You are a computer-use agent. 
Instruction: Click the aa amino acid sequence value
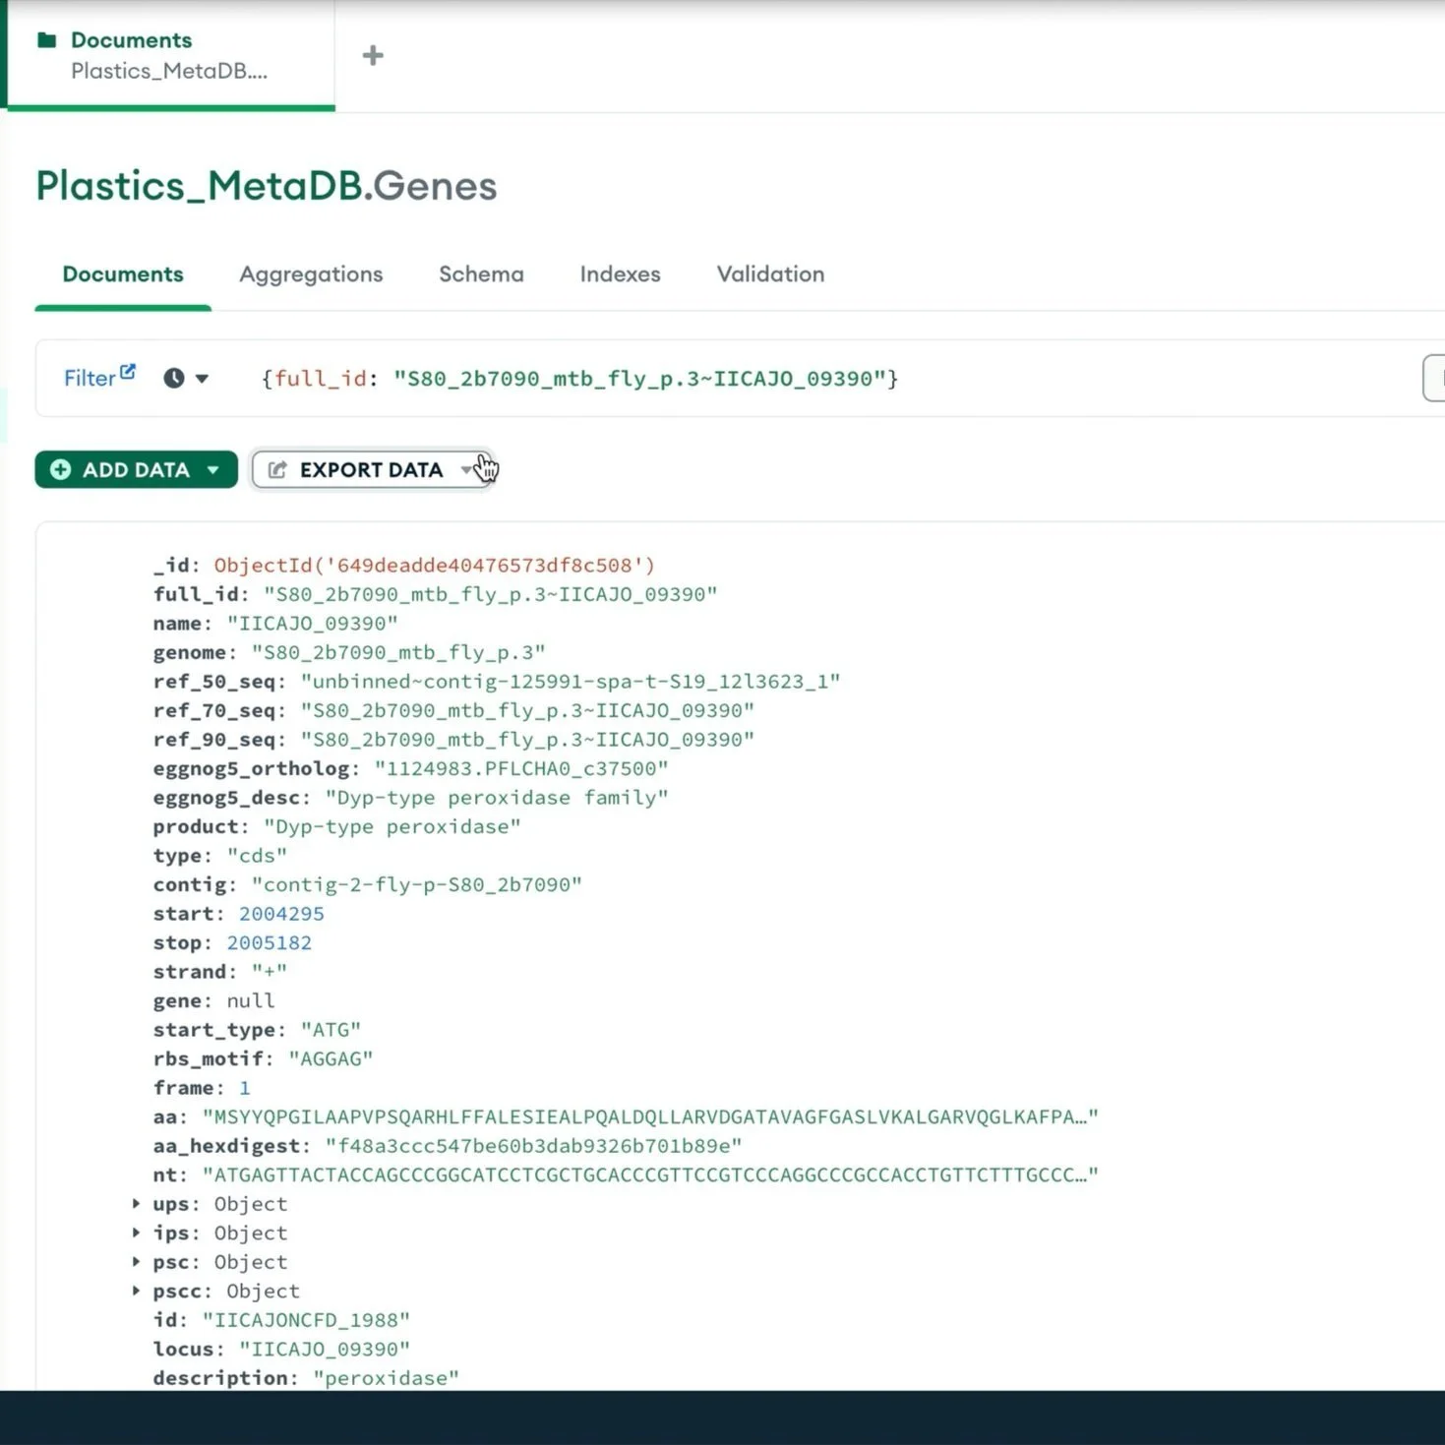(650, 1116)
